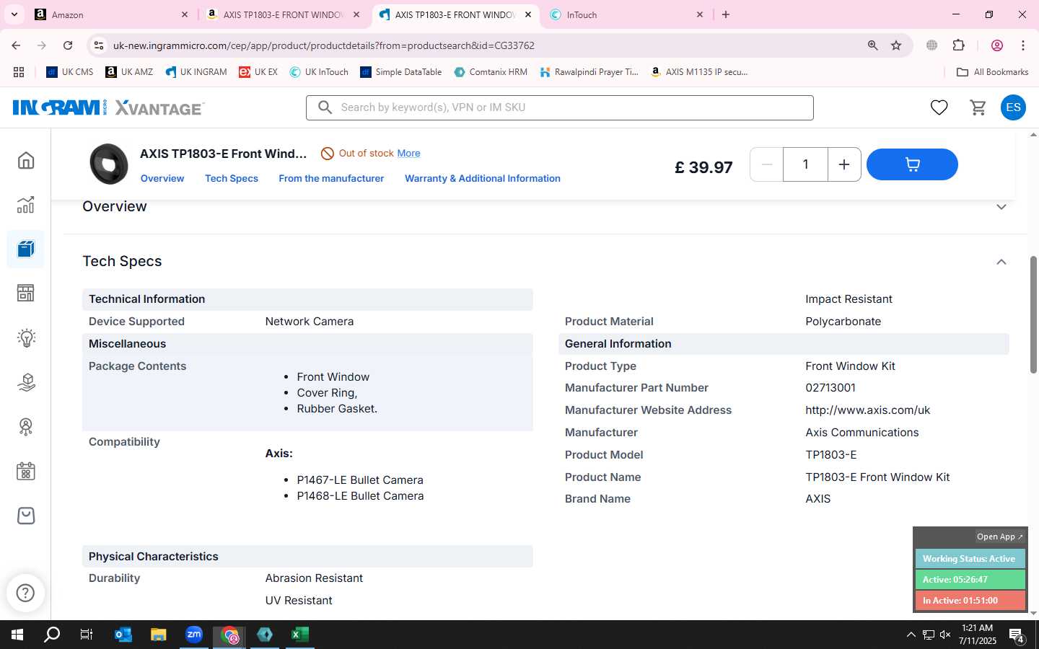Open the Windows Start menu
The image size is (1039, 649).
(17, 635)
